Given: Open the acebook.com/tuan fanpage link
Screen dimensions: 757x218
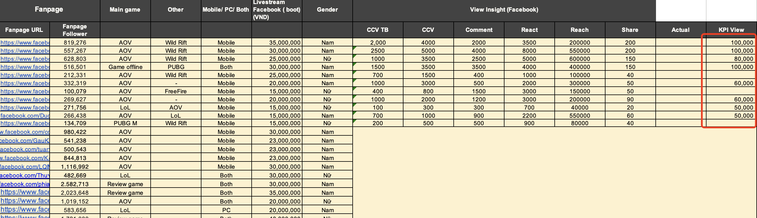Looking at the screenshot, I should [25, 149].
